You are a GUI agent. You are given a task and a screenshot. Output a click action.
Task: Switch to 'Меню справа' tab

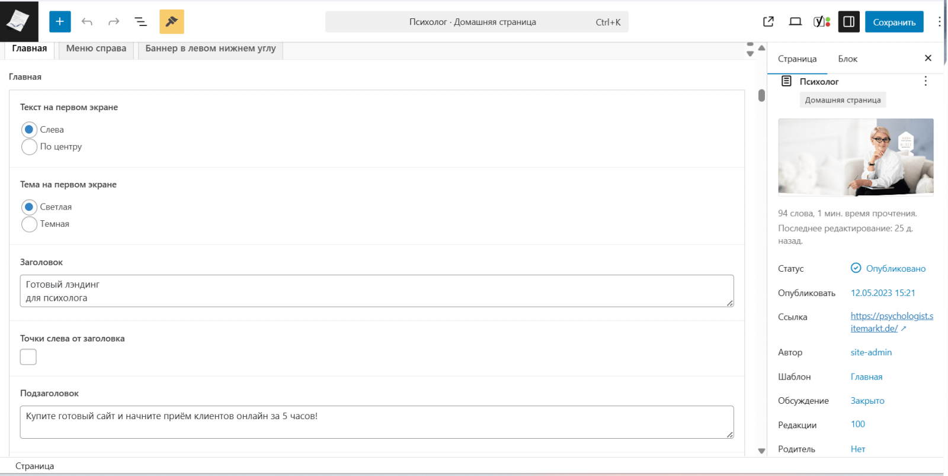click(96, 49)
